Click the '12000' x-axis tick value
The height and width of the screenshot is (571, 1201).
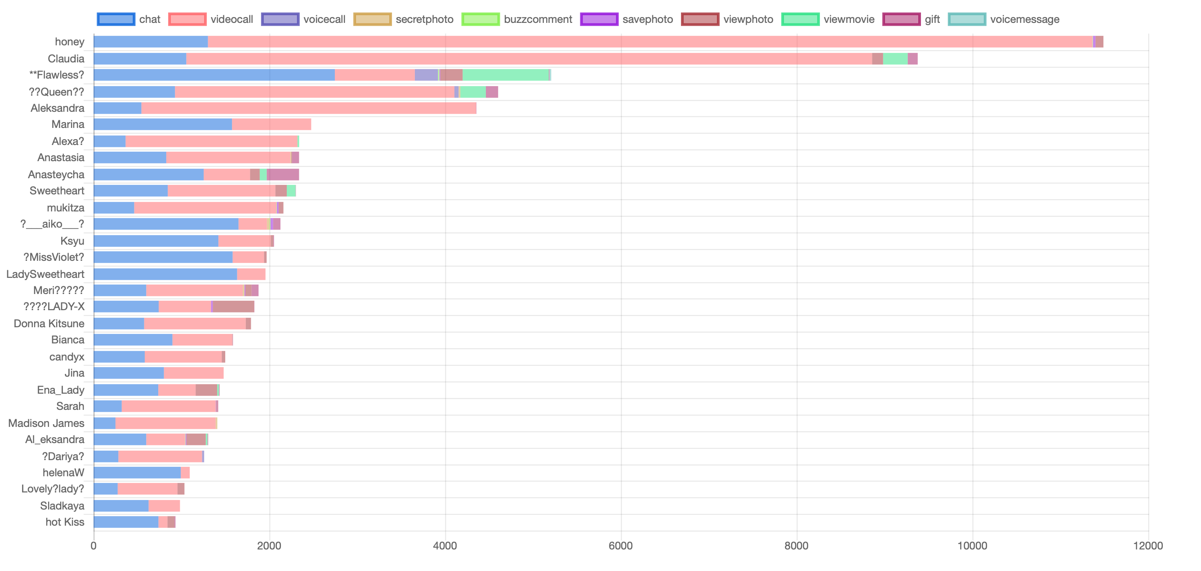coord(1148,546)
